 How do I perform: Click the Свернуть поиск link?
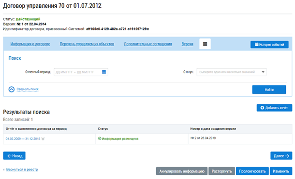point(28,89)
